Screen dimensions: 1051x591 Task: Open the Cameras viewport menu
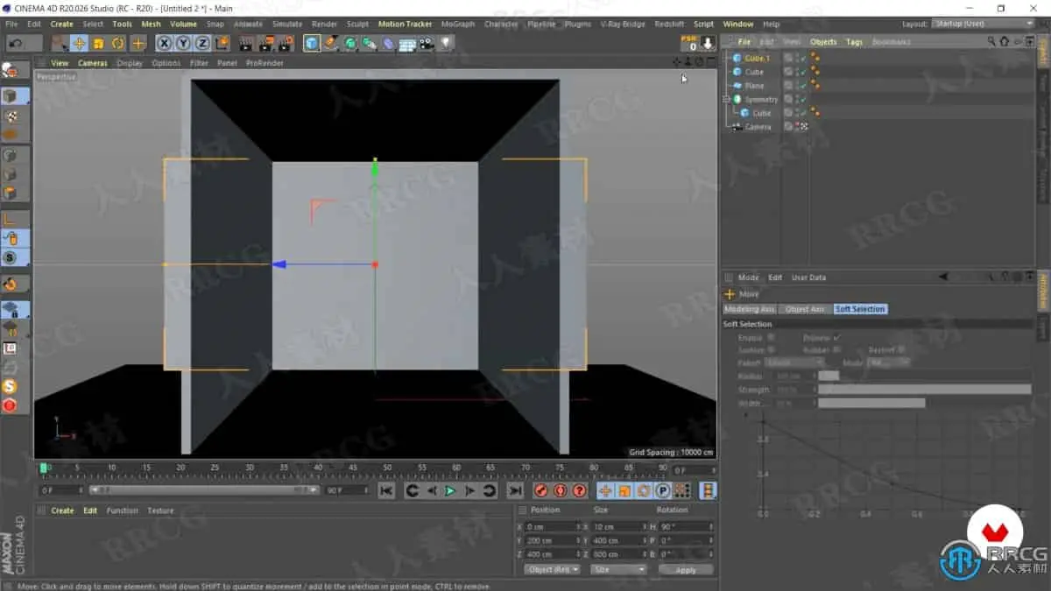92,63
